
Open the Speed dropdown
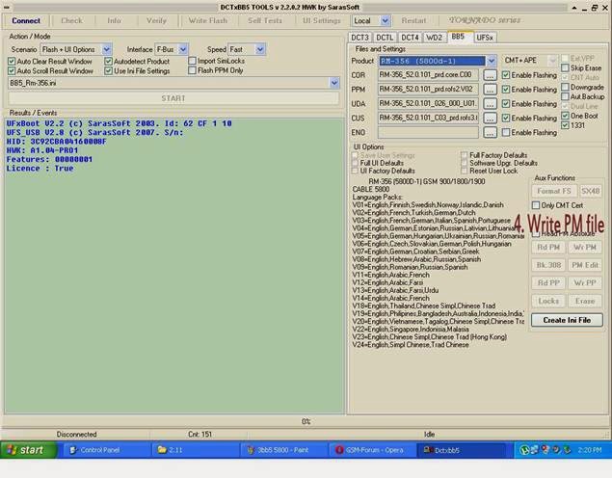260,49
